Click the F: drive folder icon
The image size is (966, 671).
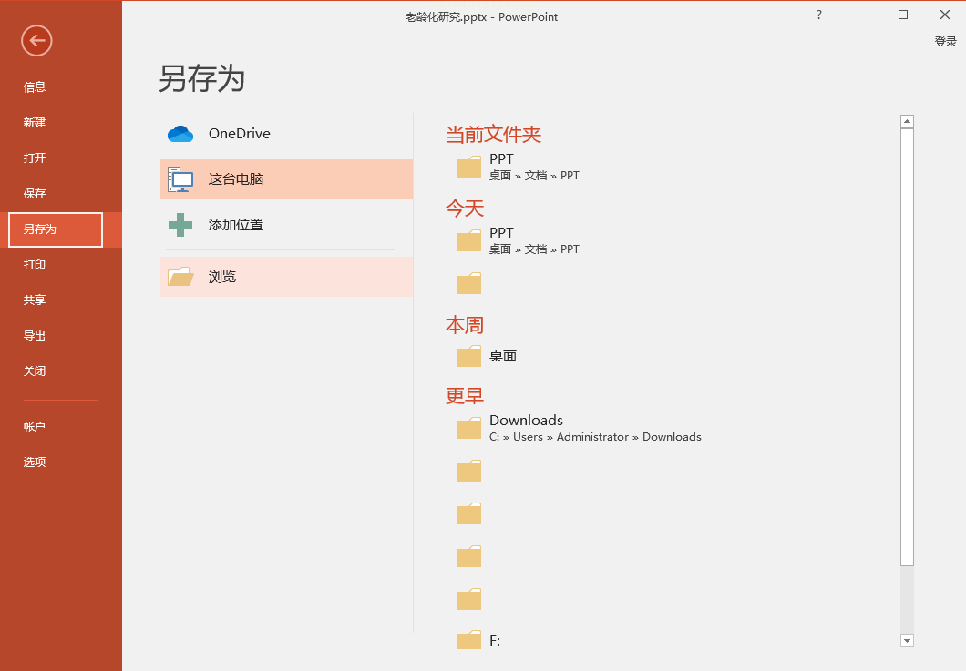468,640
